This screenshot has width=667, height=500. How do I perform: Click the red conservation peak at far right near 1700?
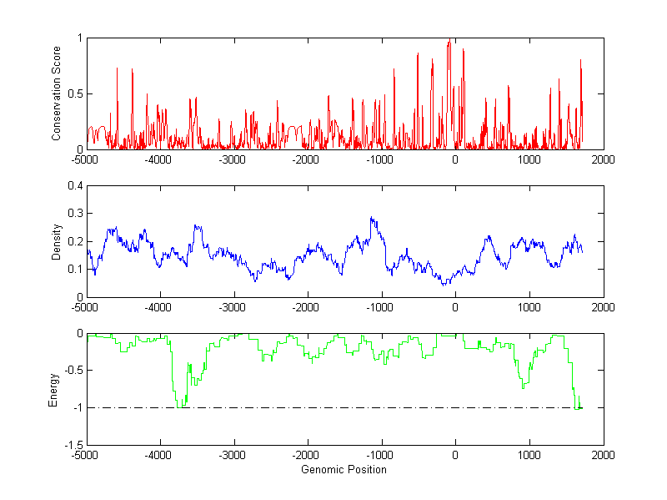(580, 61)
